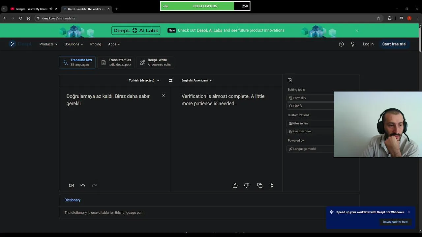Image resolution: width=422 pixels, height=237 pixels.
Task: Click the English translation output text
Action: 223,100
